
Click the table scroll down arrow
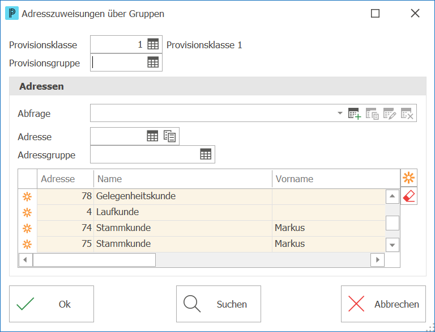(393, 245)
